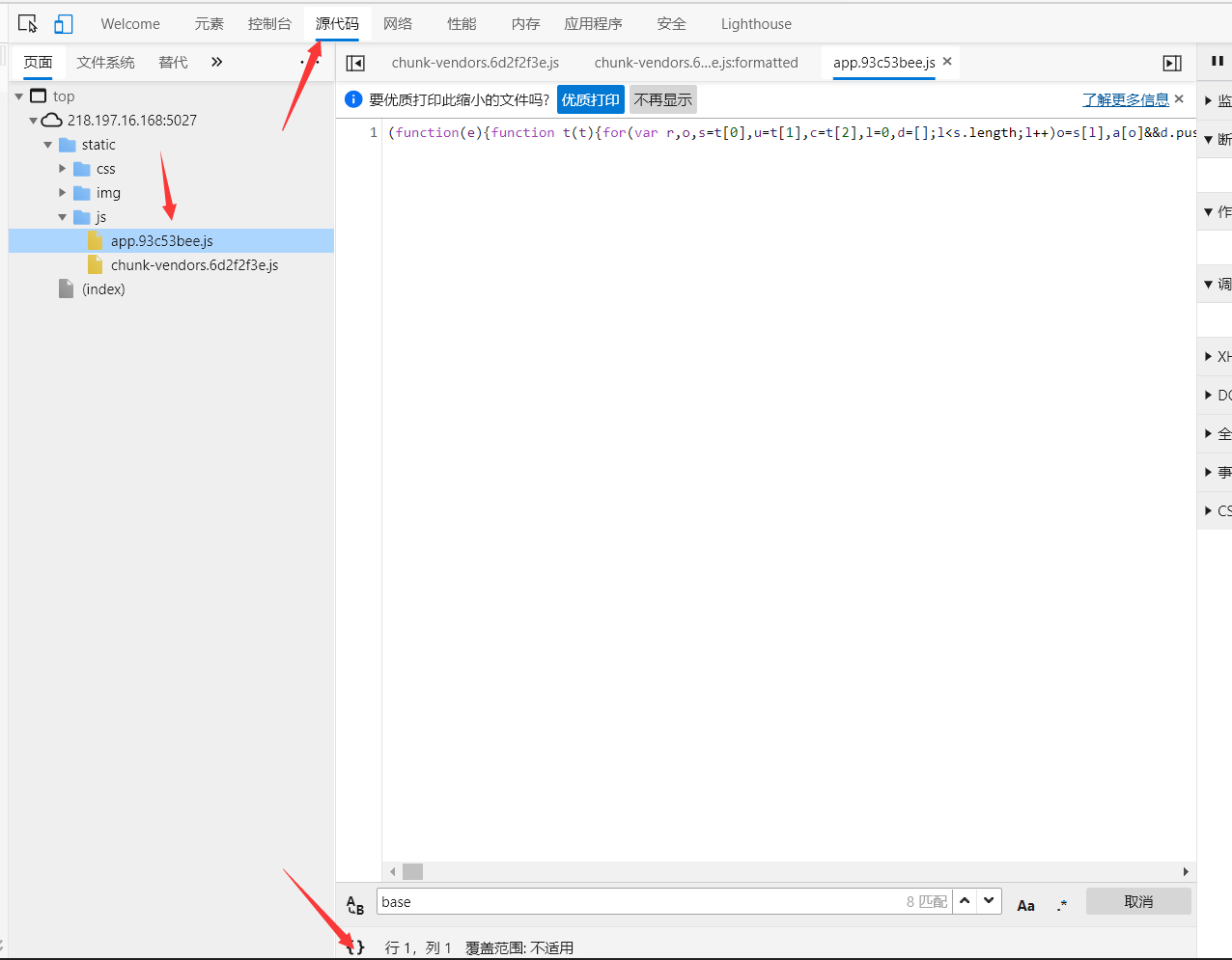Open the chunk-vendors.6d2f2f3e.js editor tab
The height and width of the screenshot is (960, 1232).
pyautogui.click(x=475, y=63)
